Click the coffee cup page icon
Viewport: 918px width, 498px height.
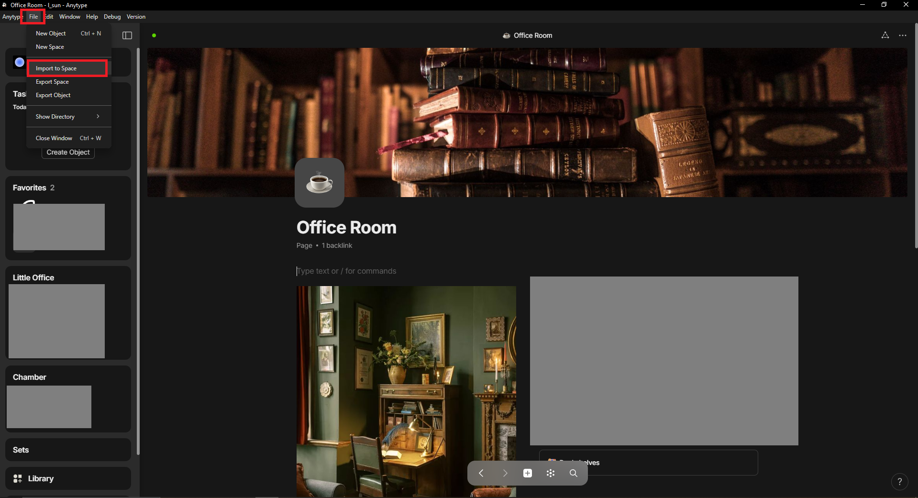320,183
